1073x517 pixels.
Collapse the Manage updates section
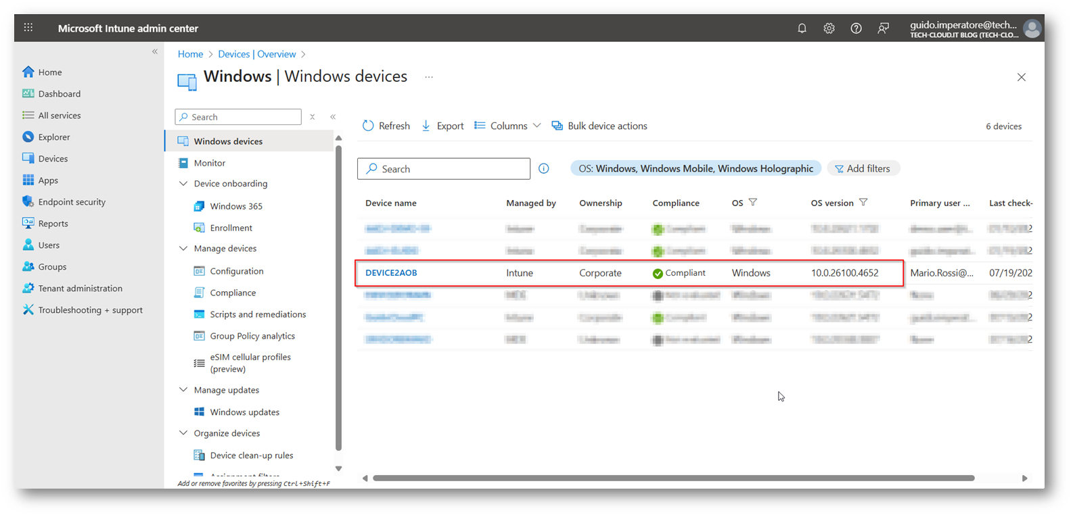coord(183,389)
